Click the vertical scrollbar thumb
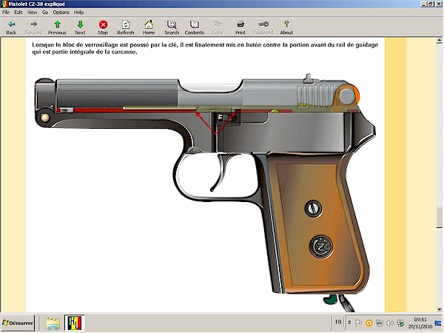Image resolution: width=444 pixels, height=333 pixels. (x=439, y=217)
